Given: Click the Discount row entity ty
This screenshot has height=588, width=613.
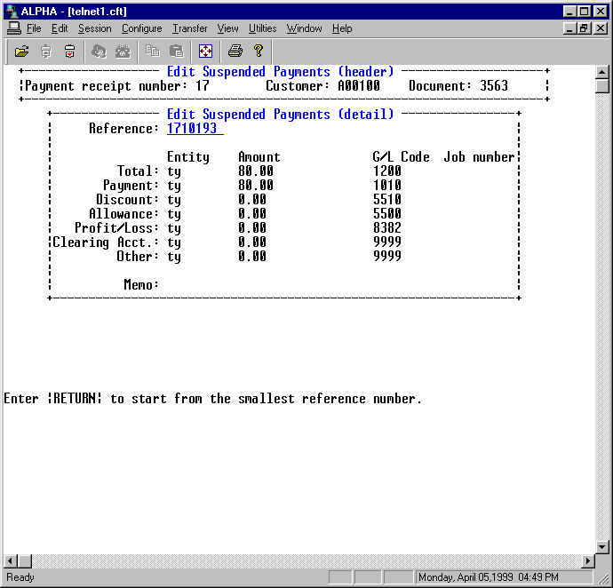Looking at the screenshot, I should click(174, 200).
